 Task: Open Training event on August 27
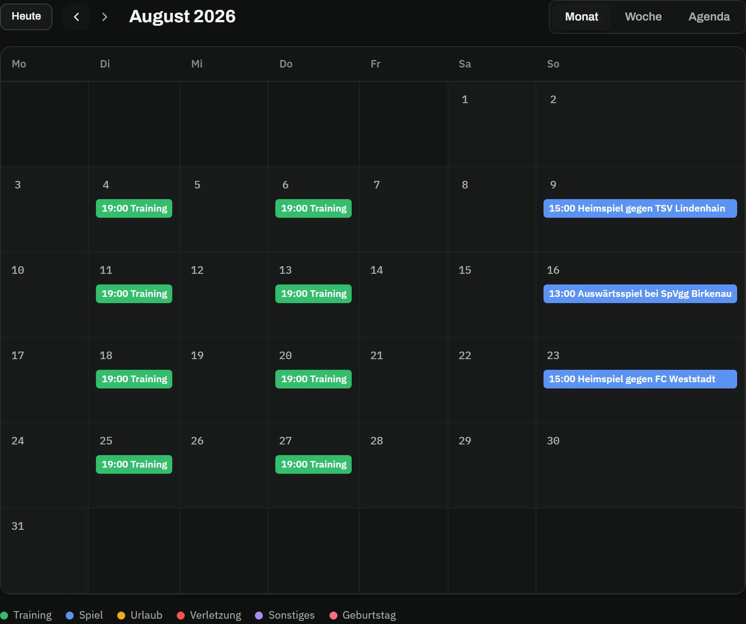313,464
